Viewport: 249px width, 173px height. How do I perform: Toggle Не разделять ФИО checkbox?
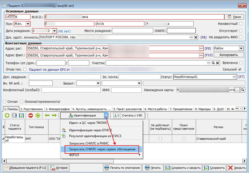(x=241, y=37)
